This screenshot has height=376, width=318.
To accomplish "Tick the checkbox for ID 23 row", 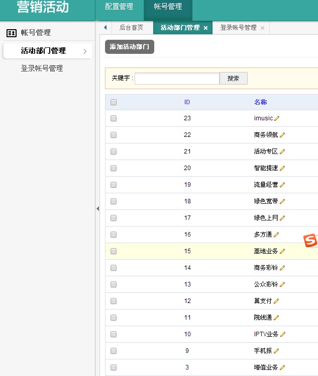I will point(114,118).
